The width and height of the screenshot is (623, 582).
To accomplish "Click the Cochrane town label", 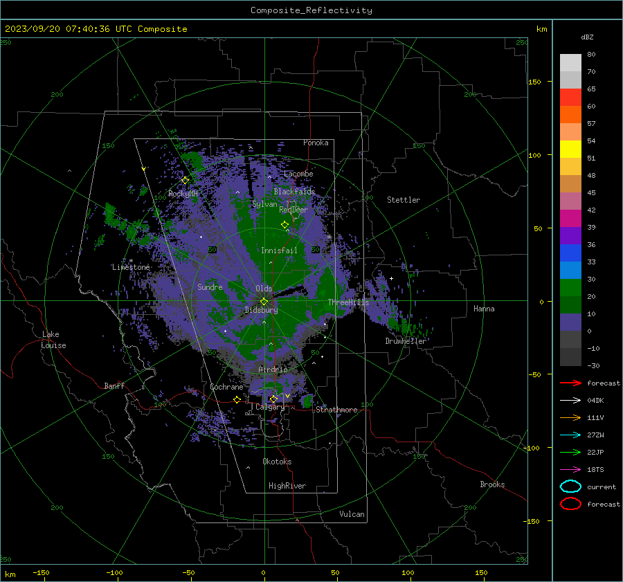I will pyautogui.click(x=226, y=387).
